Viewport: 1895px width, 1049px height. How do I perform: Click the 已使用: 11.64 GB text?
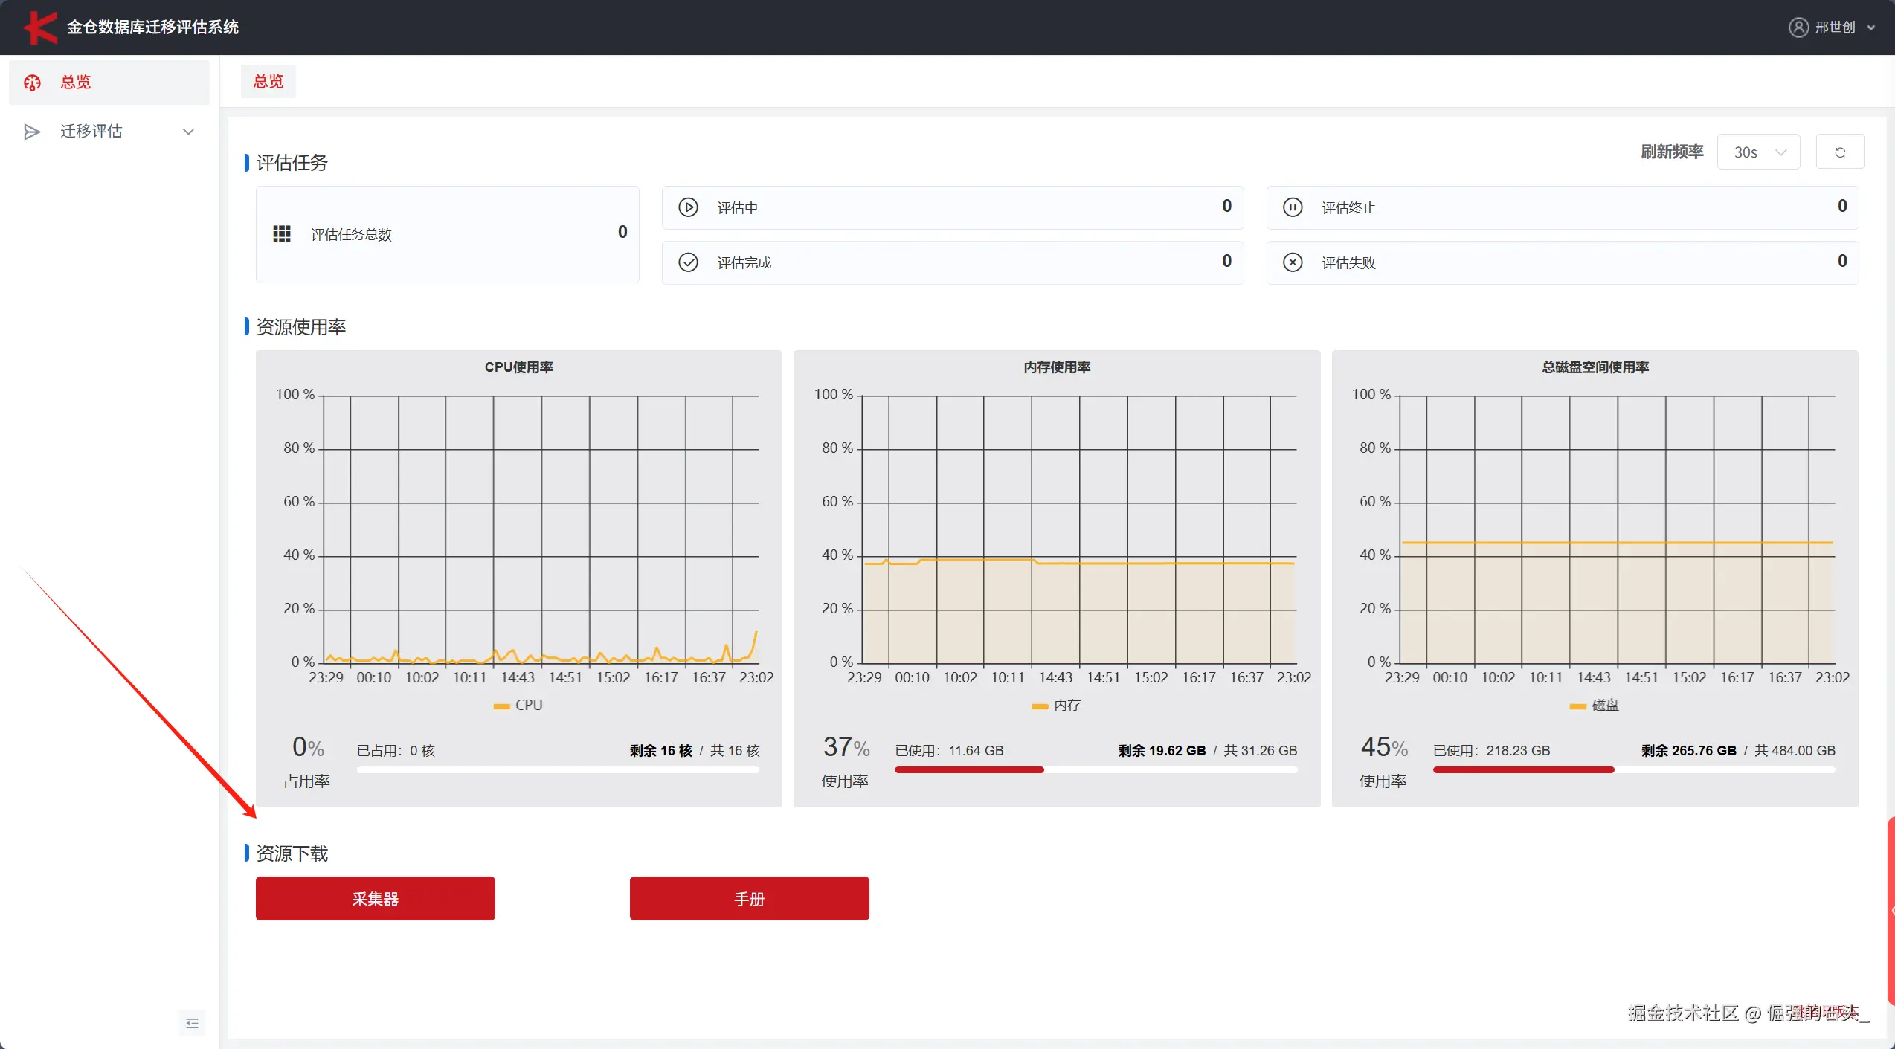[949, 751]
